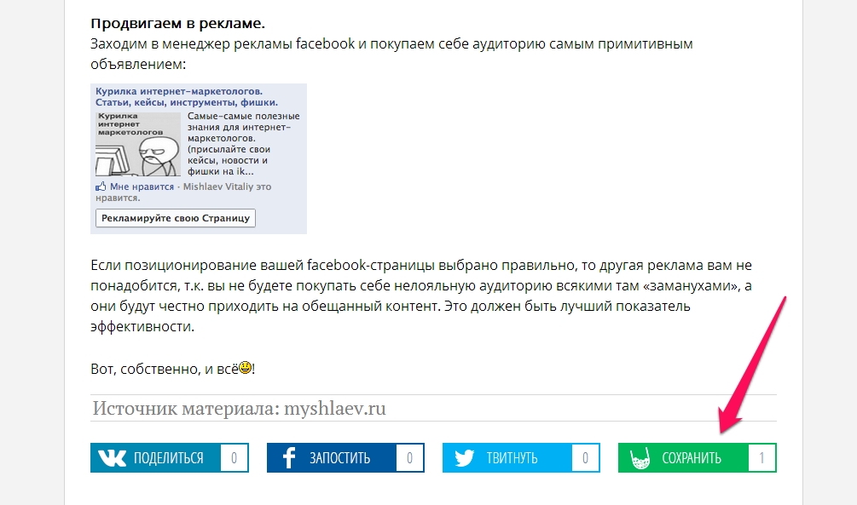Click the Facebook post counter showing 0
857x505 pixels.
409,458
